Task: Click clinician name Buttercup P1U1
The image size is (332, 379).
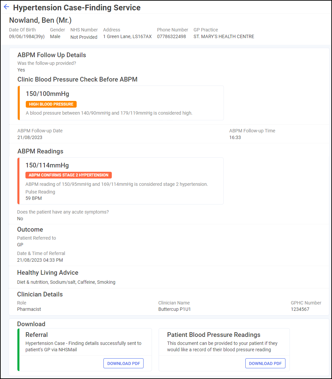Action: 174,309
